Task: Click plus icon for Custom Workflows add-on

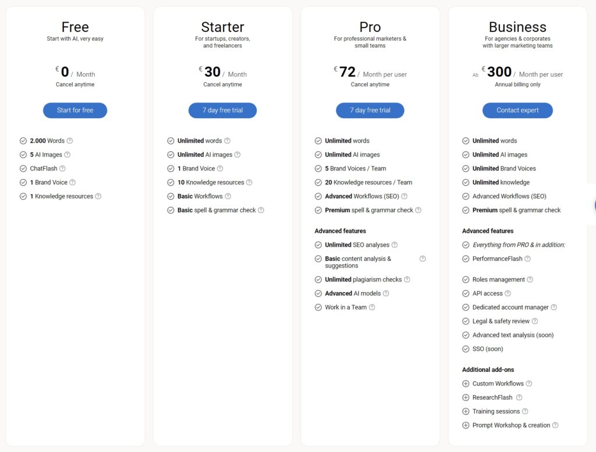Action: pyautogui.click(x=466, y=383)
